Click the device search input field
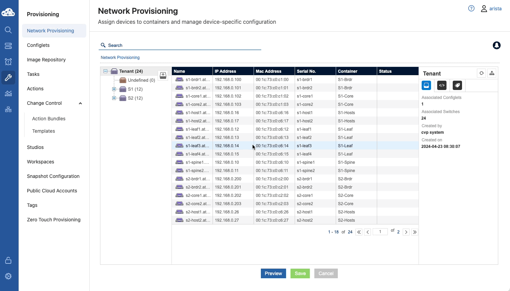The width and height of the screenshot is (510, 291). (183, 45)
